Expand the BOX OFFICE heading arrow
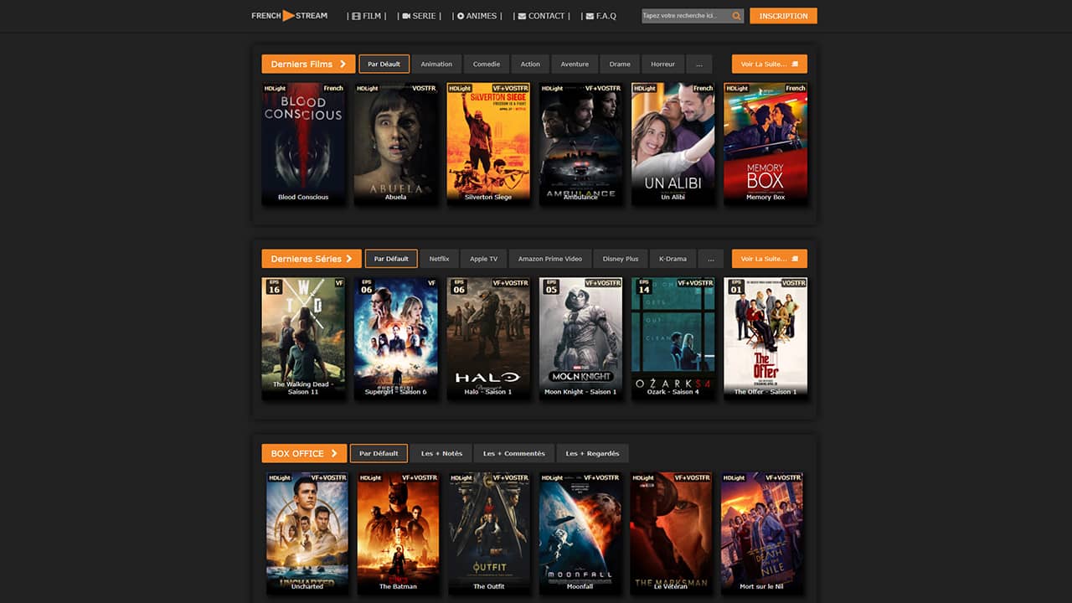The width and height of the screenshot is (1072, 603). tap(334, 454)
